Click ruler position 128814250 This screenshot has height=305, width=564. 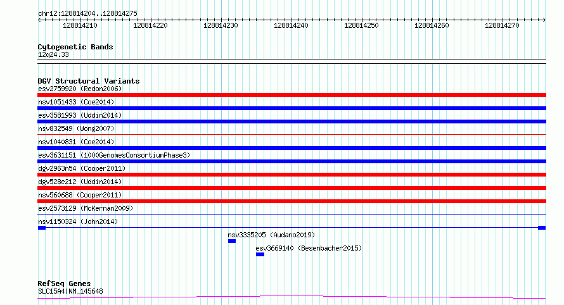pyautogui.click(x=361, y=25)
